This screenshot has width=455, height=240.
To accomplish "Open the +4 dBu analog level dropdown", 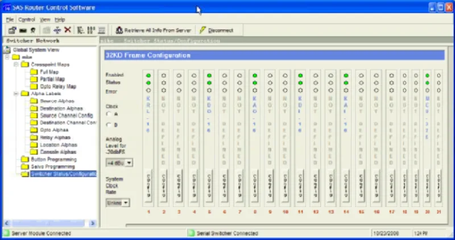I will tap(129, 163).
